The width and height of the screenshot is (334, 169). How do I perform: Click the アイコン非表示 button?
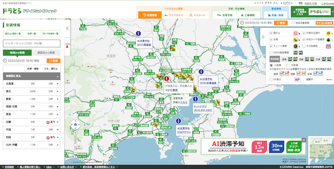324,23
